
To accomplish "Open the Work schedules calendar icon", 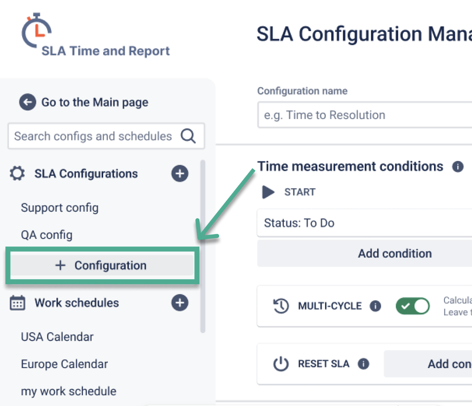I will [17, 303].
